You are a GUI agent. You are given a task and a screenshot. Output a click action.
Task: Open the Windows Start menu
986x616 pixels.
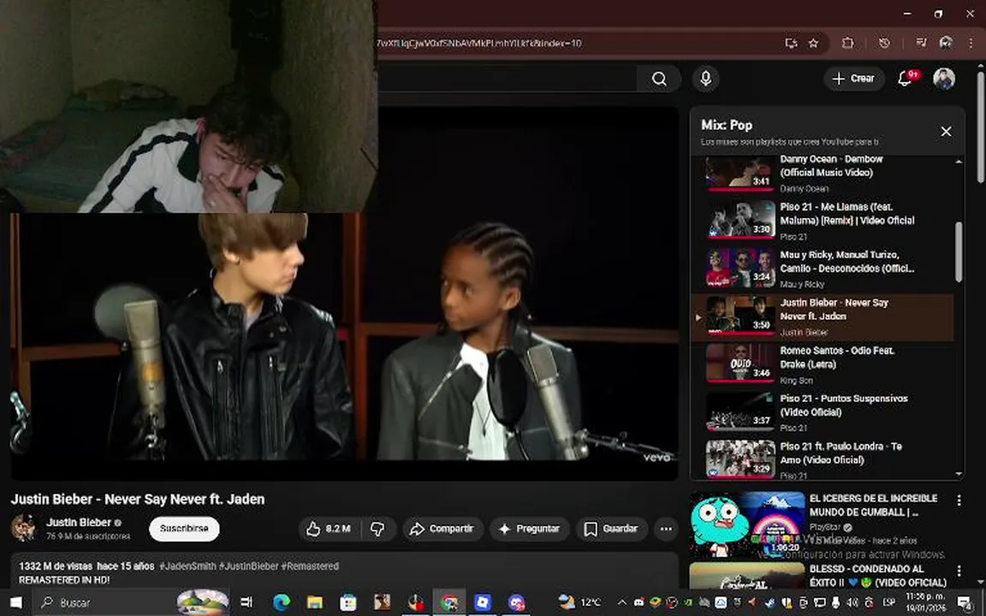click(15, 602)
